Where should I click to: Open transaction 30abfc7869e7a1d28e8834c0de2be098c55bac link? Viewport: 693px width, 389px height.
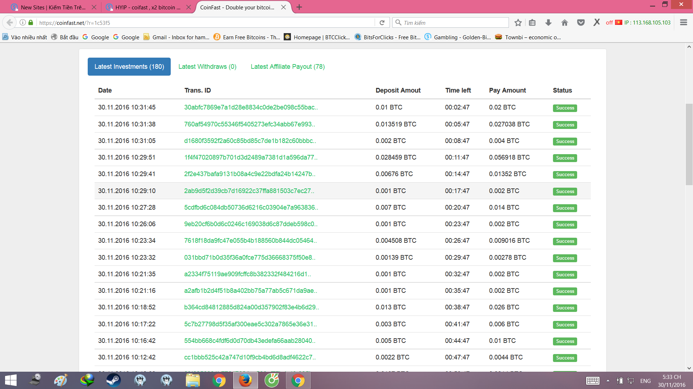tap(251, 107)
